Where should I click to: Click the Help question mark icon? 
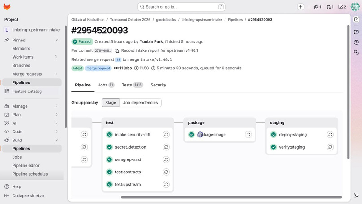pos(7,186)
